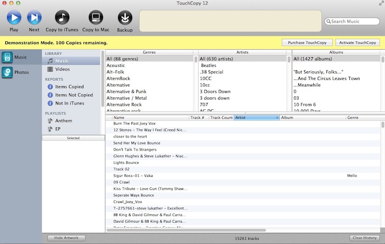
Task: Skip to the Next track
Action: pyautogui.click(x=34, y=18)
